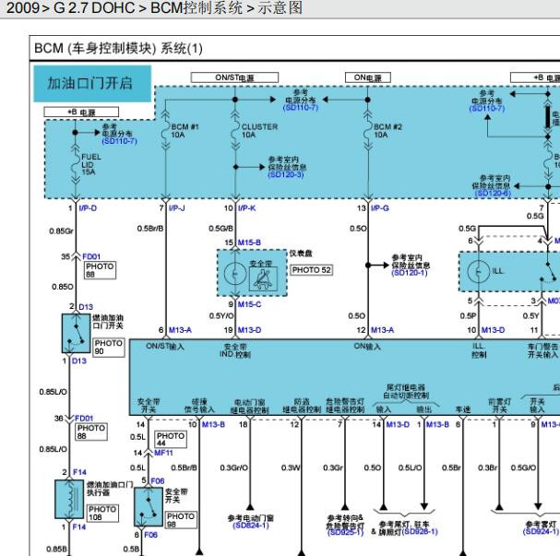Open the SD110-7 link near FUEL LID fuse
560x556 pixels.
point(119,141)
